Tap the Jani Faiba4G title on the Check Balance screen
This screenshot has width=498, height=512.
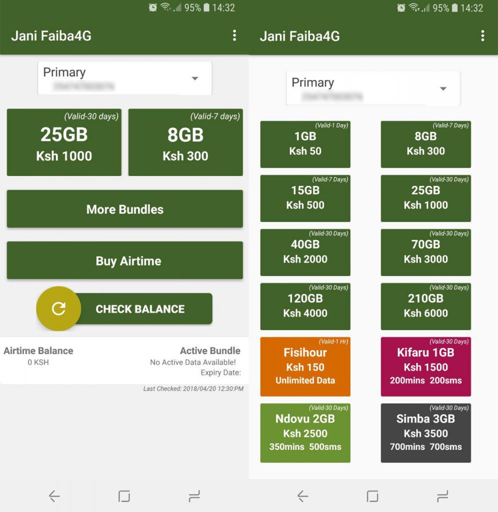(52, 35)
